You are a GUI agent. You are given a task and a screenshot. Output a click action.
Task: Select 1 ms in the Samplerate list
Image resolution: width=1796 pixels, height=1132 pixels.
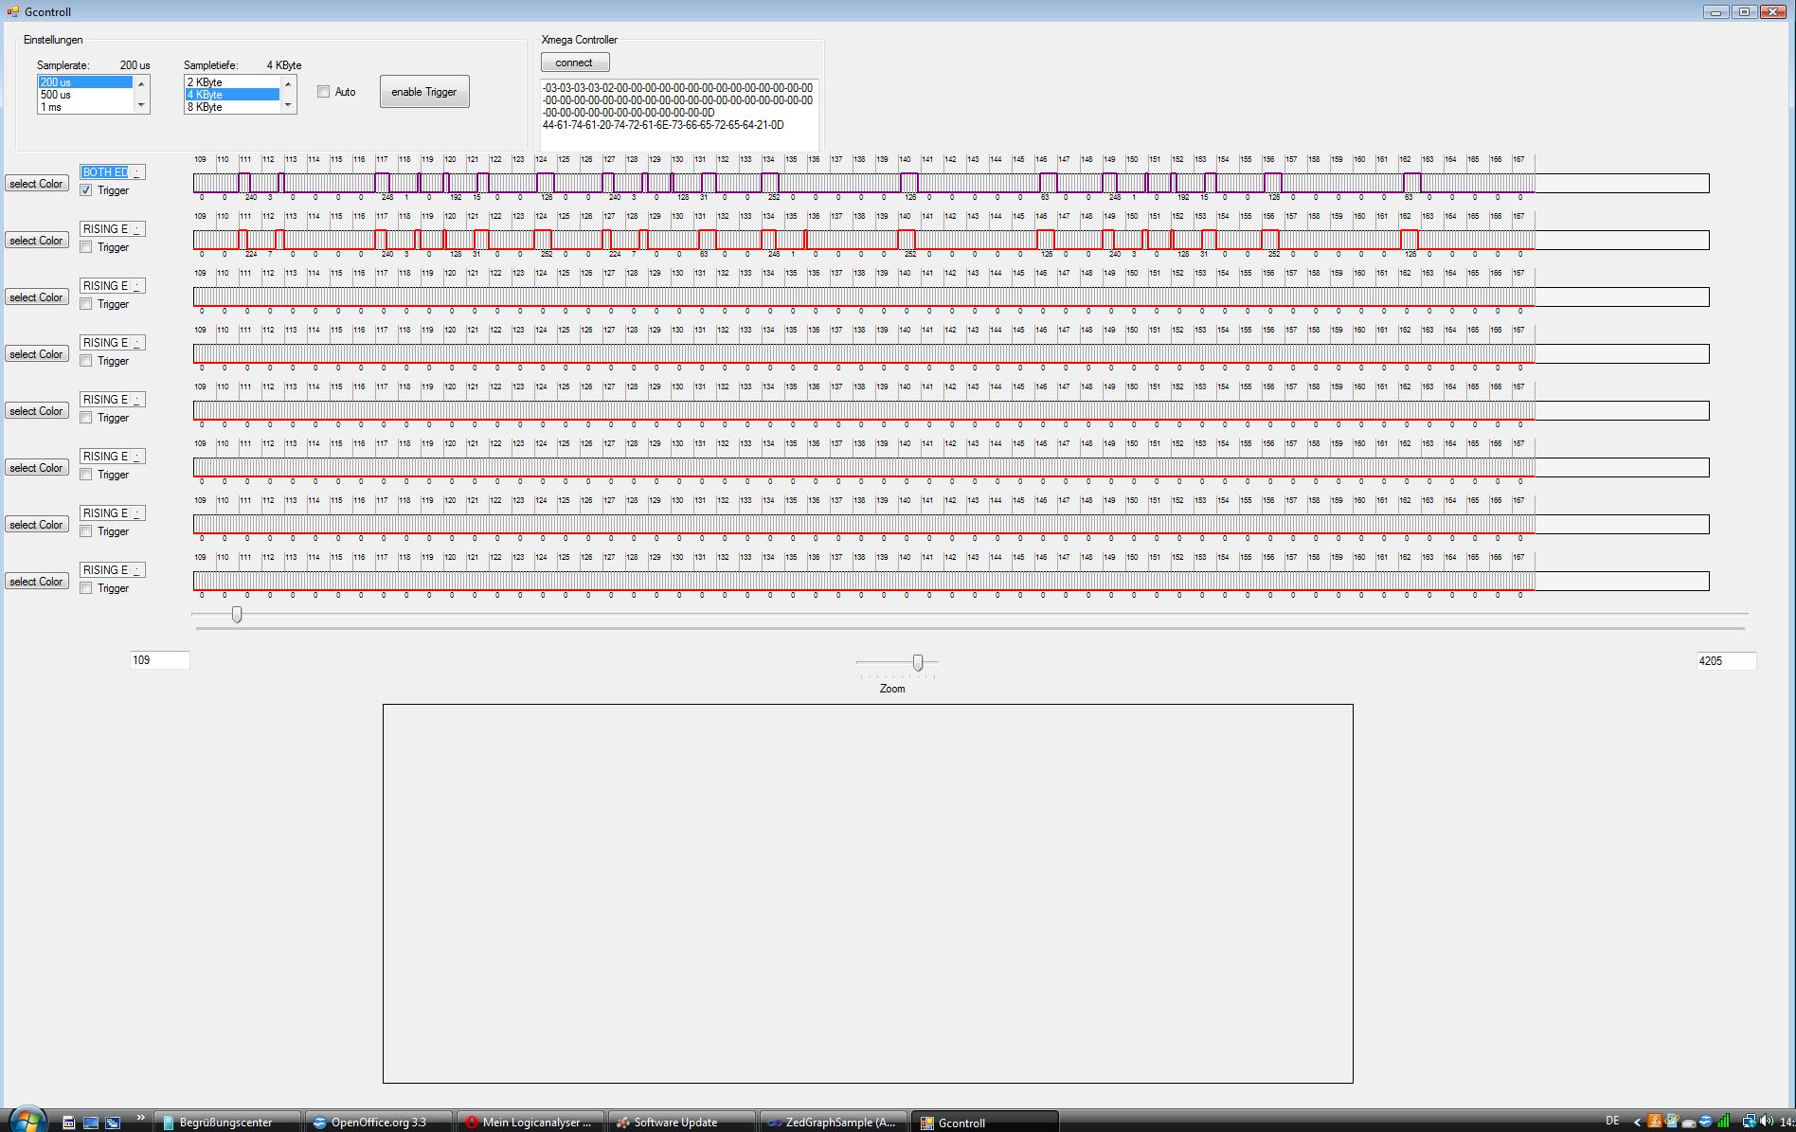click(85, 107)
